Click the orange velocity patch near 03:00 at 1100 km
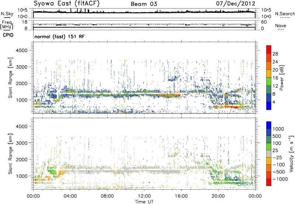This screenshot has height=204, width=295. pyautogui.click(x=60, y=173)
